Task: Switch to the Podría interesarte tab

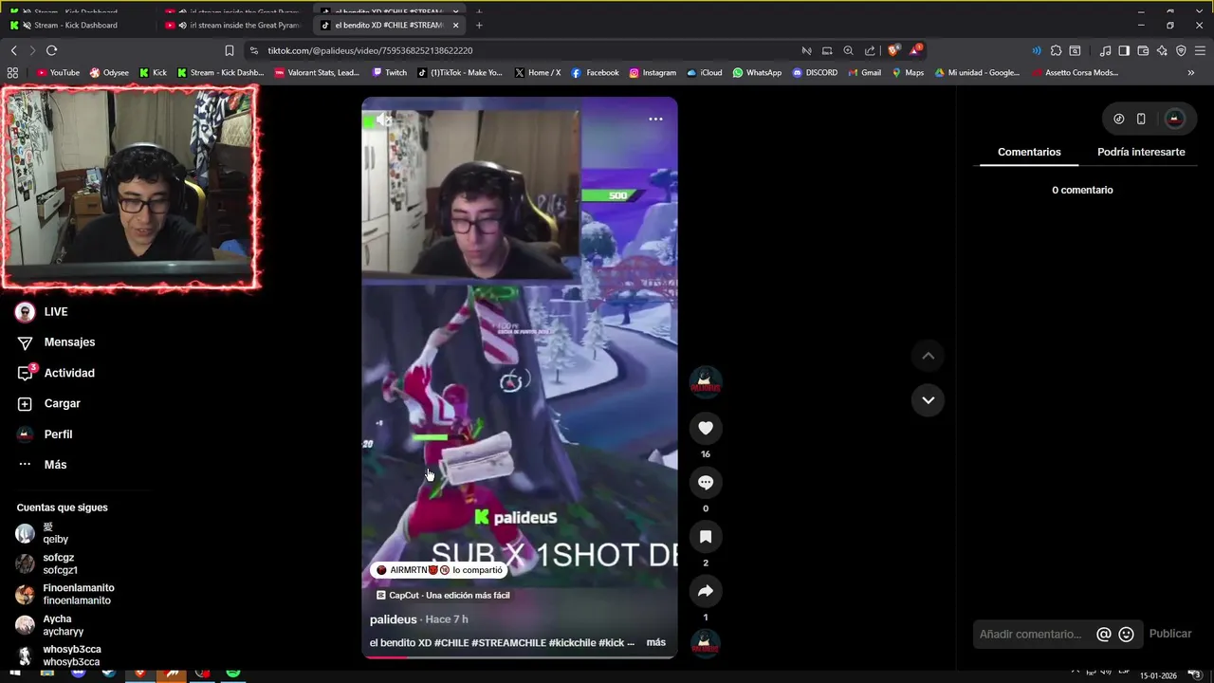Action: click(x=1141, y=152)
